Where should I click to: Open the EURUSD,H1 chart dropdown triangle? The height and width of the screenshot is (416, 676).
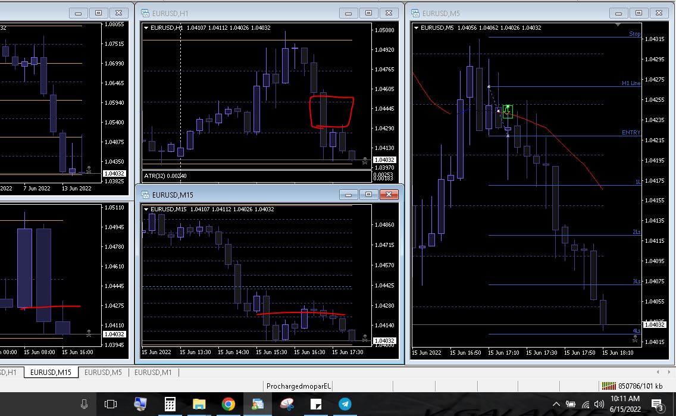(146, 27)
